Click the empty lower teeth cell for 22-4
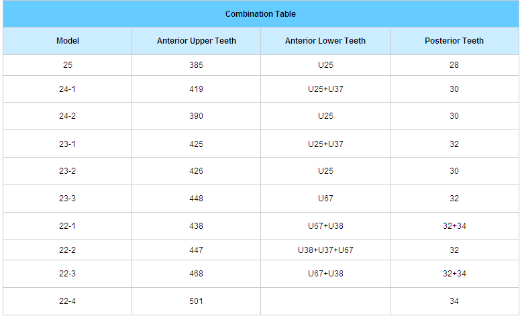The height and width of the screenshot is (316, 520). [325, 301]
